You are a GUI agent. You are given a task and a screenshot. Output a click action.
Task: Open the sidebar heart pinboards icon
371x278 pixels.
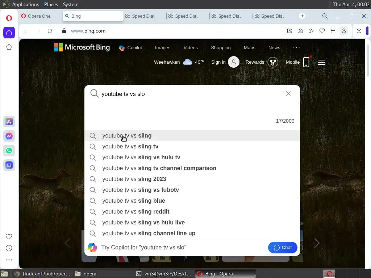coord(9,236)
